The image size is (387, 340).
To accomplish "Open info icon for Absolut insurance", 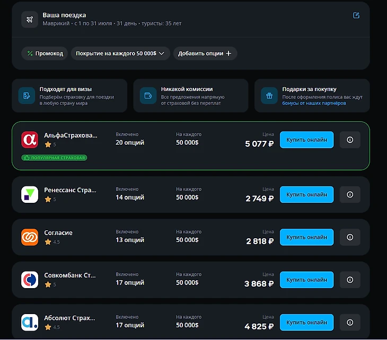I will (x=350, y=322).
